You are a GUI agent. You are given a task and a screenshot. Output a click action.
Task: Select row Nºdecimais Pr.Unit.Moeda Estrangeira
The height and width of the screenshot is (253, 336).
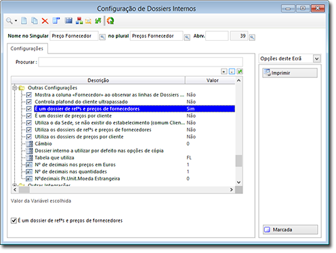tap(77, 179)
